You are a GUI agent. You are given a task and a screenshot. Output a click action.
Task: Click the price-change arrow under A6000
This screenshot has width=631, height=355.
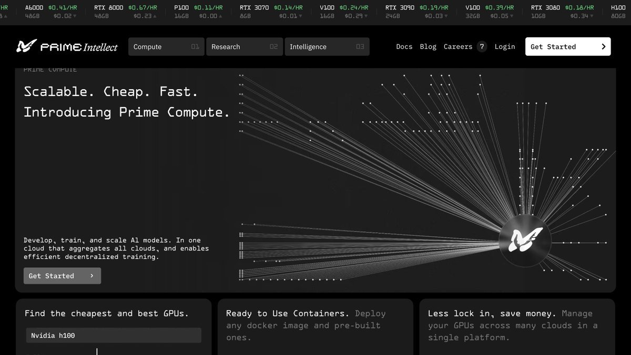[x=74, y=16]
